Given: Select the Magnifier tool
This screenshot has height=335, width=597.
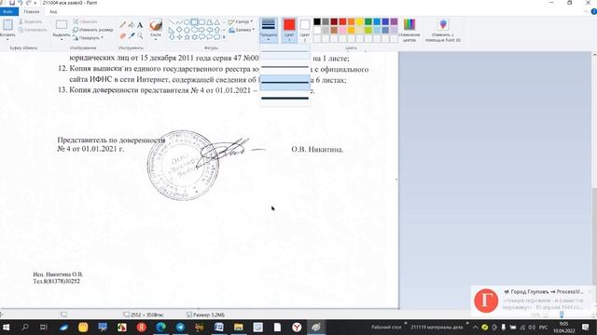Looking at the screenshot, I should click(x=140, y=36).
